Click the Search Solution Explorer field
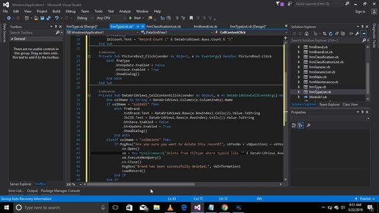Viewport: 379px width, 213px height. click(326, 41)
